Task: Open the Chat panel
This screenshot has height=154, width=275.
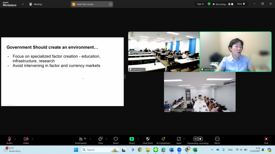Action: coord(100,139)
